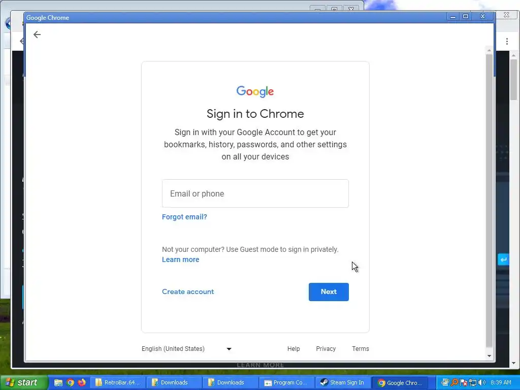The image size is (520, 390).
Task: Minimize the Google Chrome sign-in window
Action: [x=452, y=17]
